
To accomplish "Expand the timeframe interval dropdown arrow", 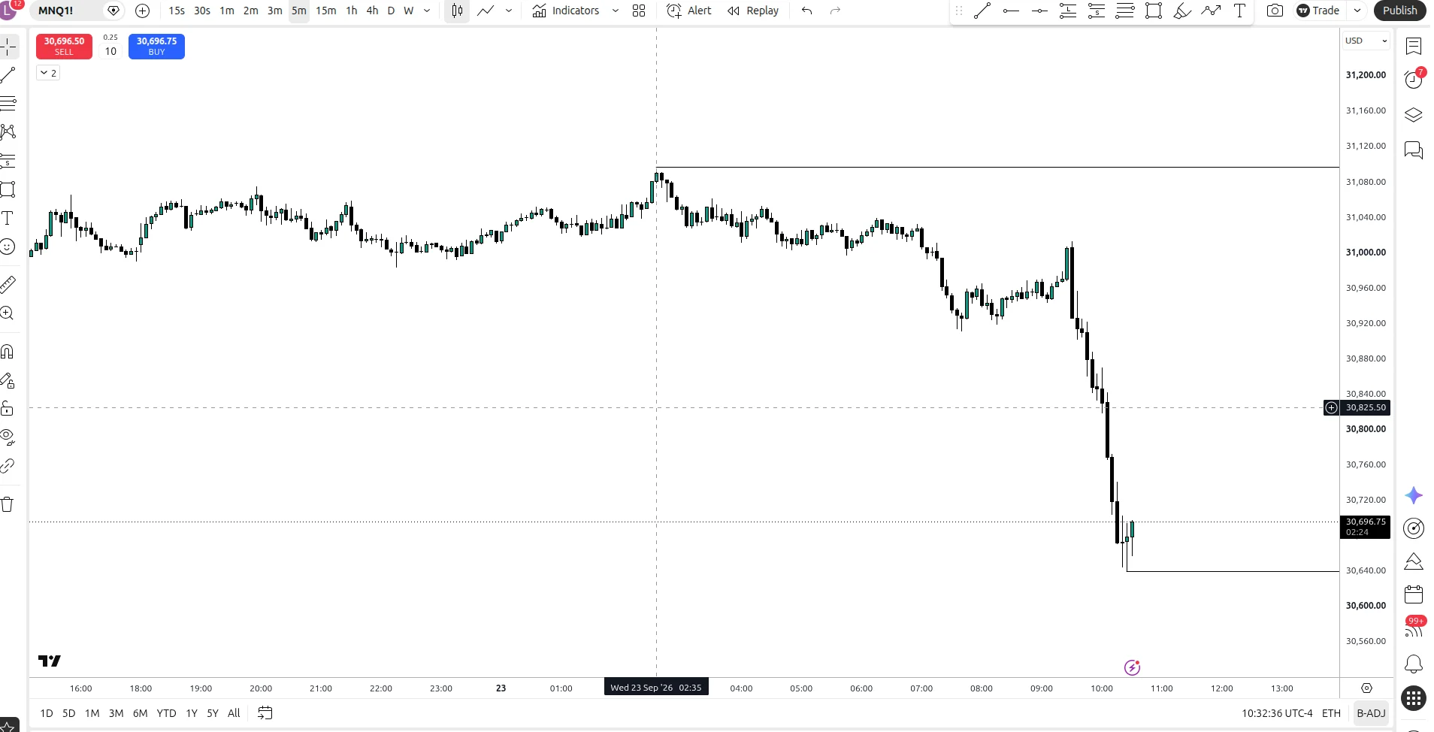I will tap(427, 11).
